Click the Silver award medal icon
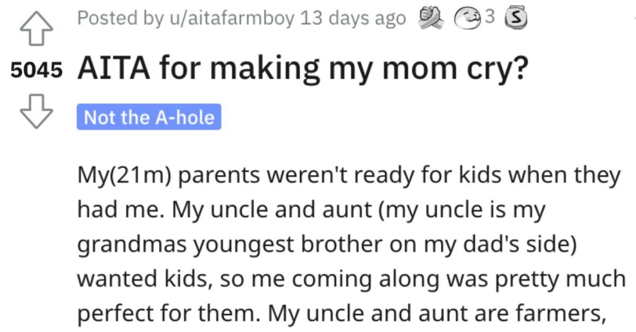The width and height of the screenshot is (636, 332). click(516, 18)
